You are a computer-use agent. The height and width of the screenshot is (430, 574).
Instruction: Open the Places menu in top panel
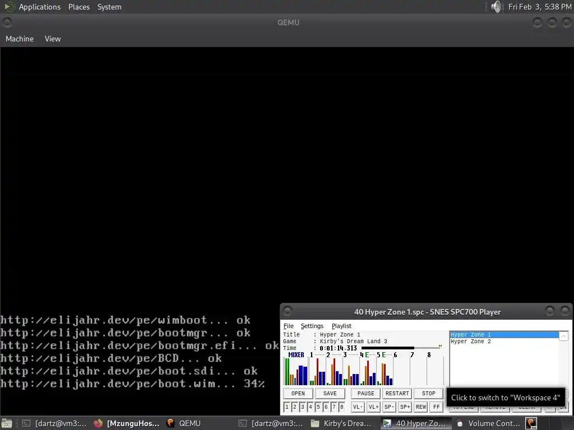coord(79,7)
